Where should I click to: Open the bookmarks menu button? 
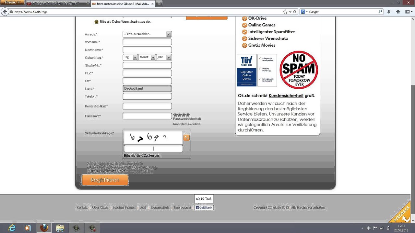pos(409,12)
